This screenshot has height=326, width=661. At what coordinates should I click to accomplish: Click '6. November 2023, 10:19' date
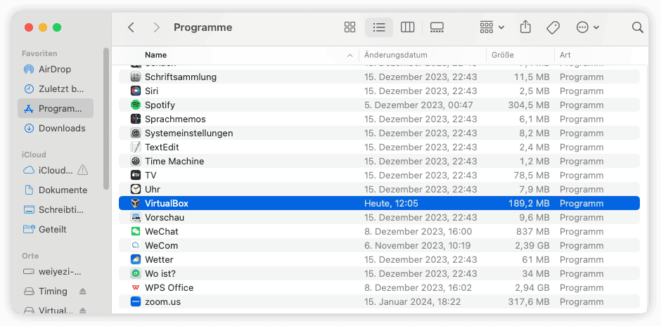coord(417,245)
